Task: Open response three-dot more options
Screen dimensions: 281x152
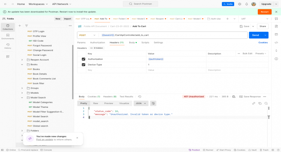Action: point(265,97)
